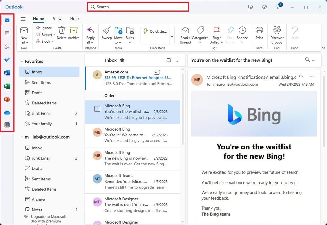Check the Microsoft Bing waitlist email checkbox
Screen dimensions: 327x225
97,109
